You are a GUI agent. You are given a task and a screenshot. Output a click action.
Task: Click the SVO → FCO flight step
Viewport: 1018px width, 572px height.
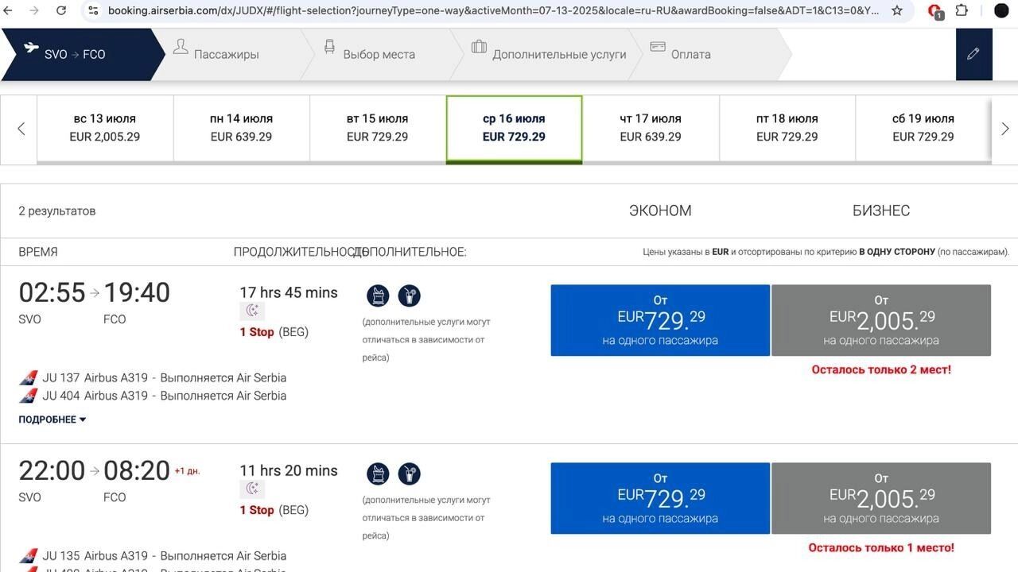pos(76,54)
